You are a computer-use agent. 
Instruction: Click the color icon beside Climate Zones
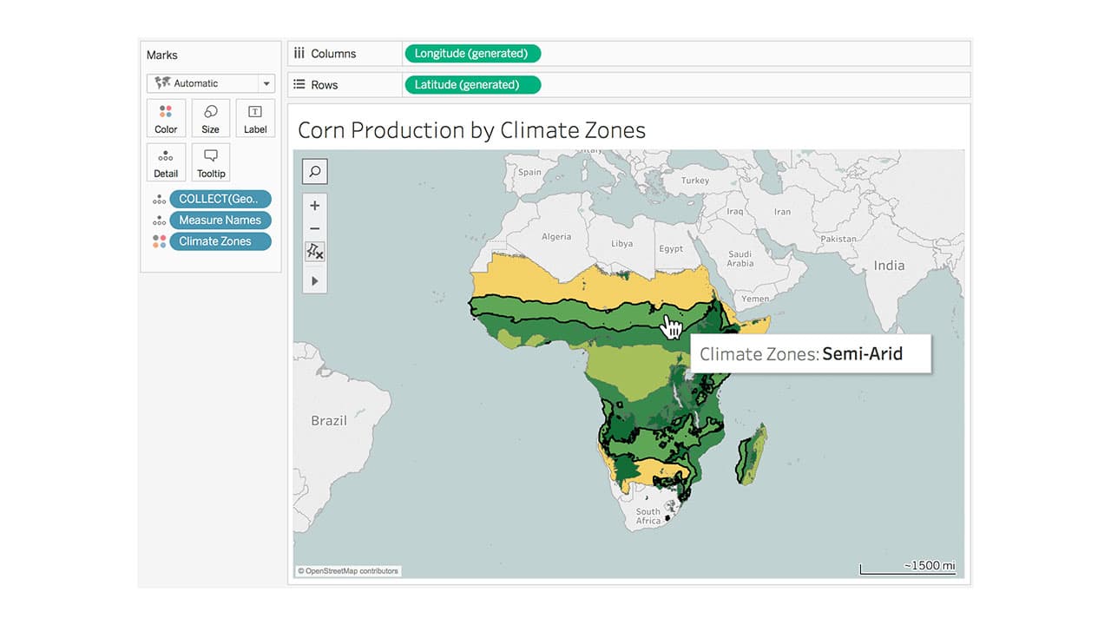pos(159,241)
